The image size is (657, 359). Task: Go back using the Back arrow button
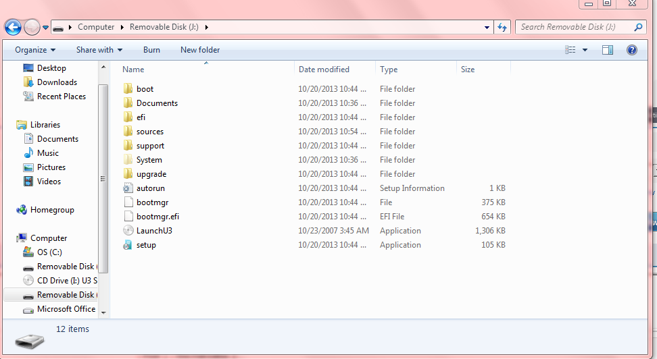13,27
